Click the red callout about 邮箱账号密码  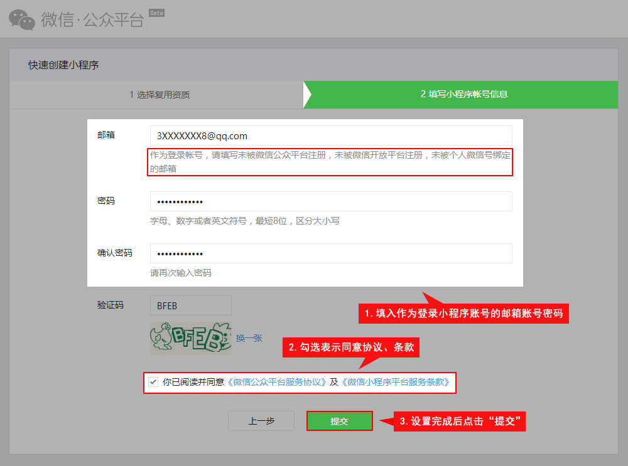[x=463, y=314]
